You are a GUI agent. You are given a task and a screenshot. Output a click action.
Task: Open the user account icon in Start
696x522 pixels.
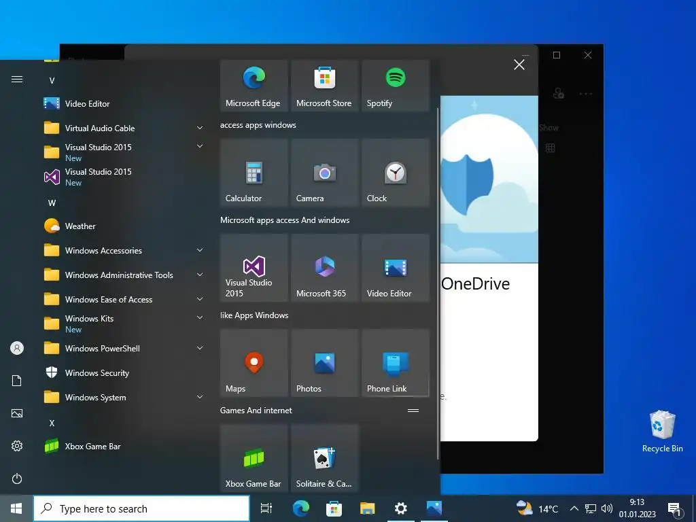coord(17,348)
